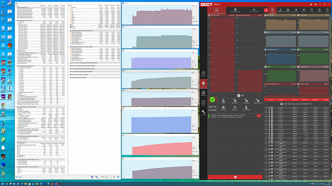This screenshot has width=332, height=186.
Task: Click the display icon in P-core 3 row
Action: tap(272, 114)
